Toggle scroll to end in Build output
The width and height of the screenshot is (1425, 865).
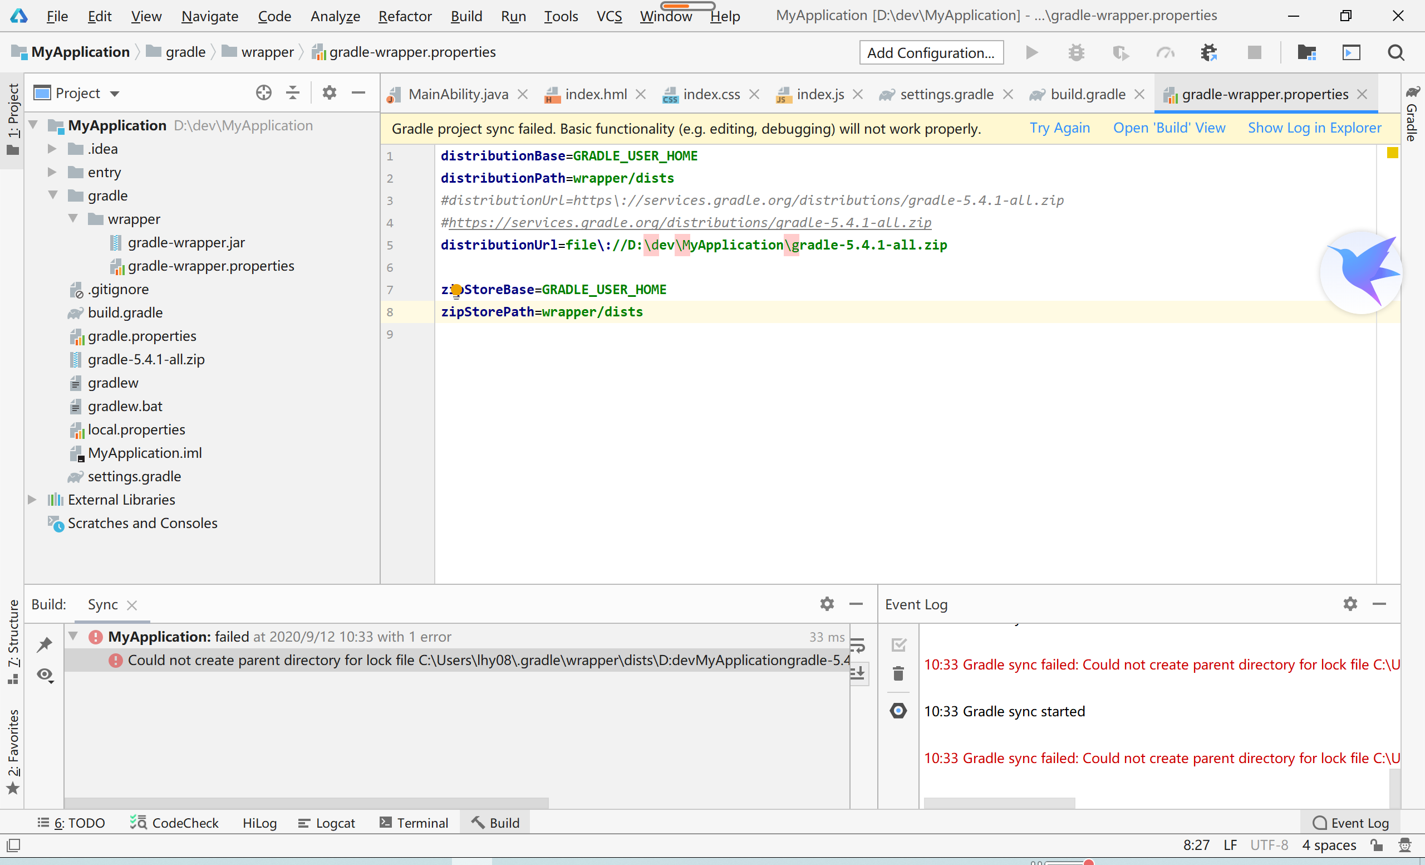click(858, 672)
